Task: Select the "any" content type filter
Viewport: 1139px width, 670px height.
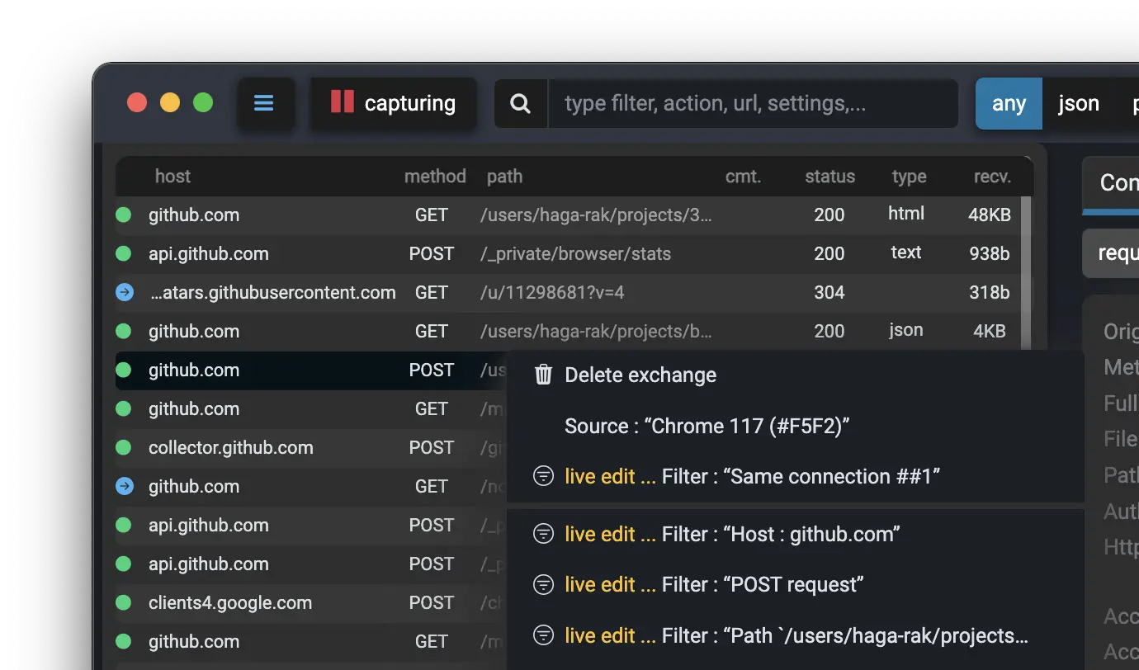Action: [1009, 103]
